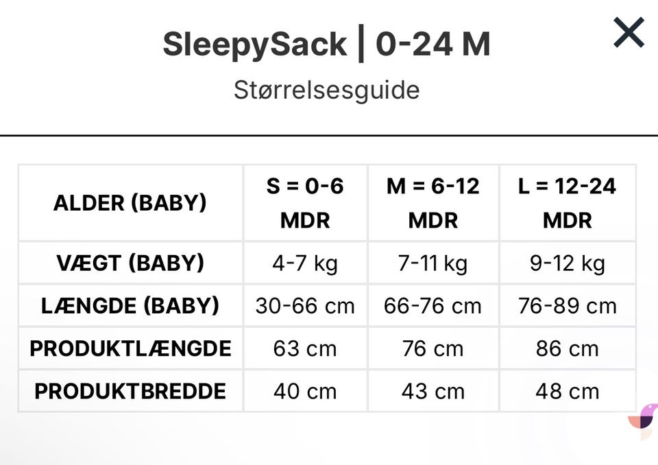The height and width of the screenshot is (465, 658).
Task: Click the 7-11 kg weight cell
Action: (x=433, y=263)
